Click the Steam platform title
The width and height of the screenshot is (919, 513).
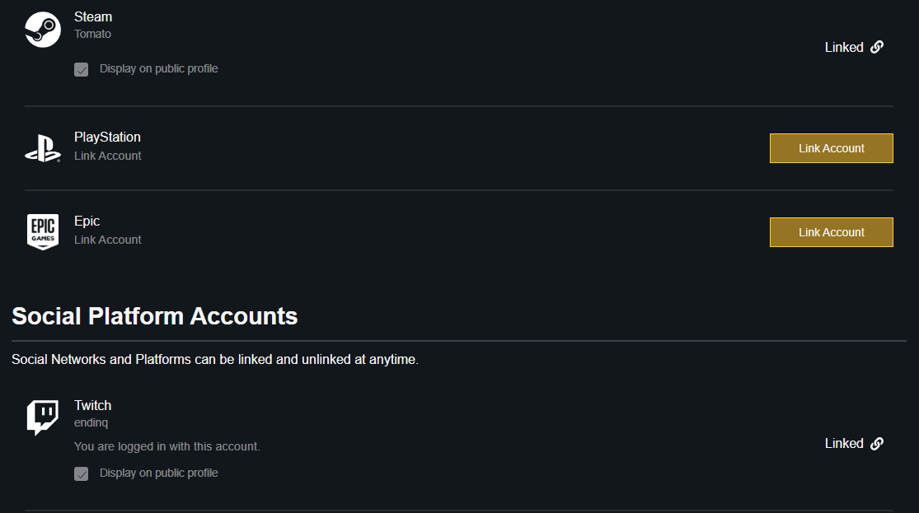[x=93, y=16]
